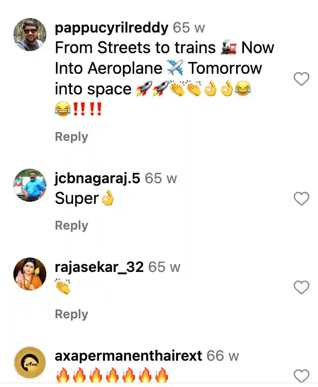This screenshot has width=318, height=387.
Task: Like axapermanenthairext's fire emoji comment
Action: (x=301, y=376)
